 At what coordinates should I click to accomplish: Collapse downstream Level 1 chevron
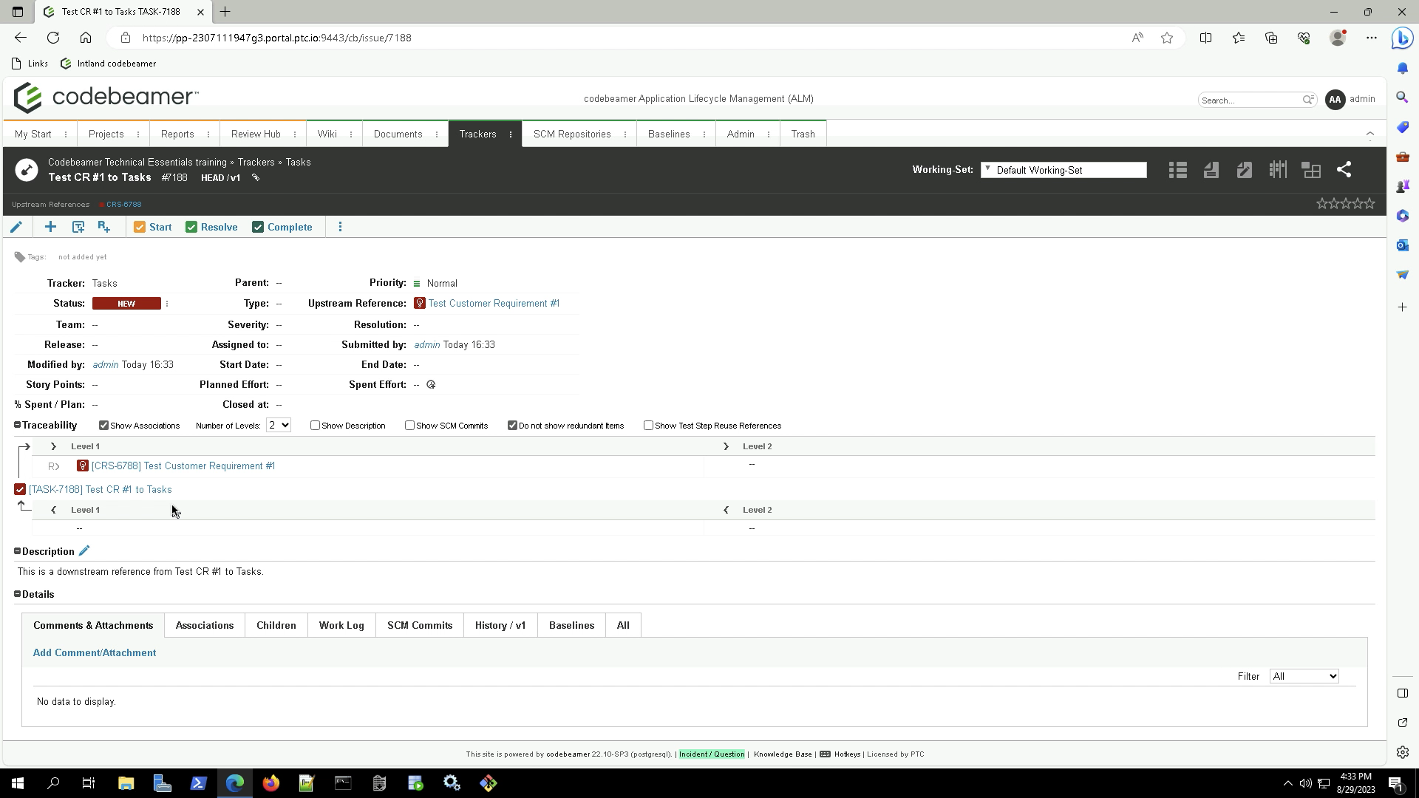[53, 510]
